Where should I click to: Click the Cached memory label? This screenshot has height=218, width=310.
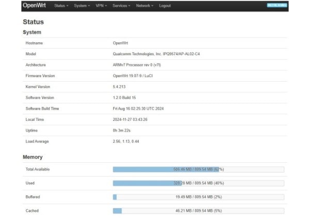click(x=32, y=211)
